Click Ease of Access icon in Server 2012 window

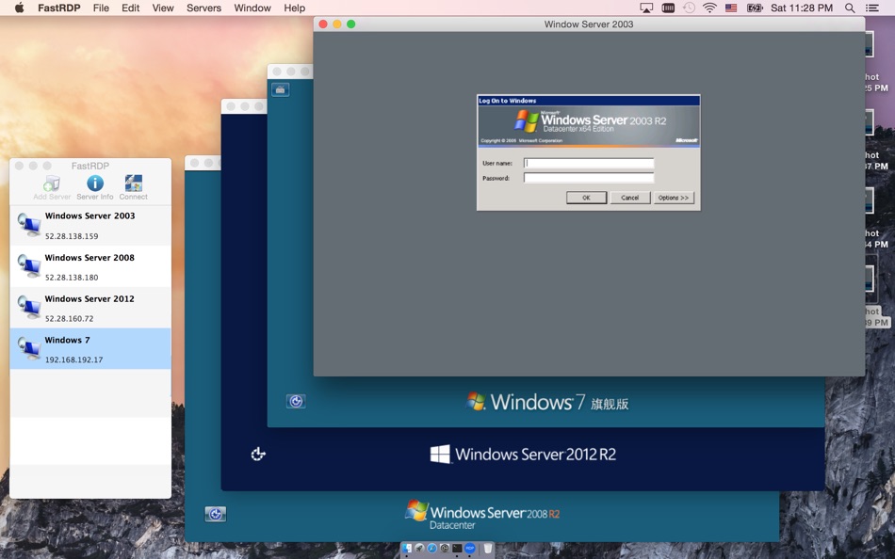[258, 454]
